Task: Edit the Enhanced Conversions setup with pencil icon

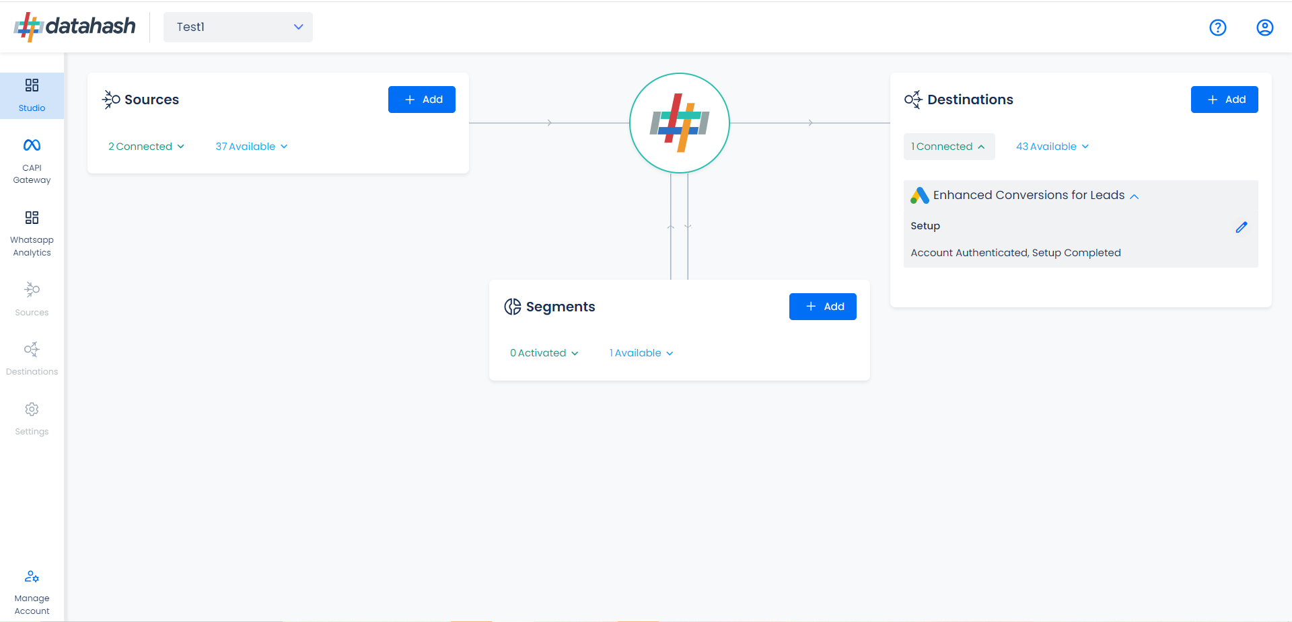Action: [1242, 227]
